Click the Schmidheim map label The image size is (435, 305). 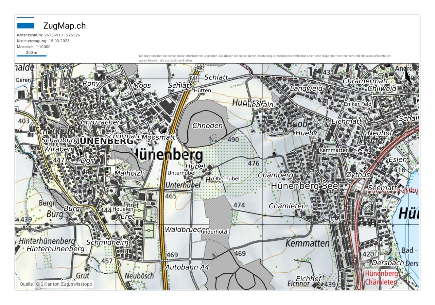pos(107,242)
